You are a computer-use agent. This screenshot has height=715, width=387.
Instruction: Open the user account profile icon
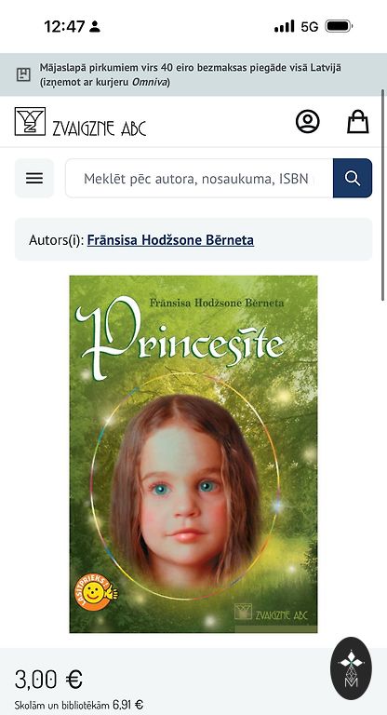point(308,122)
